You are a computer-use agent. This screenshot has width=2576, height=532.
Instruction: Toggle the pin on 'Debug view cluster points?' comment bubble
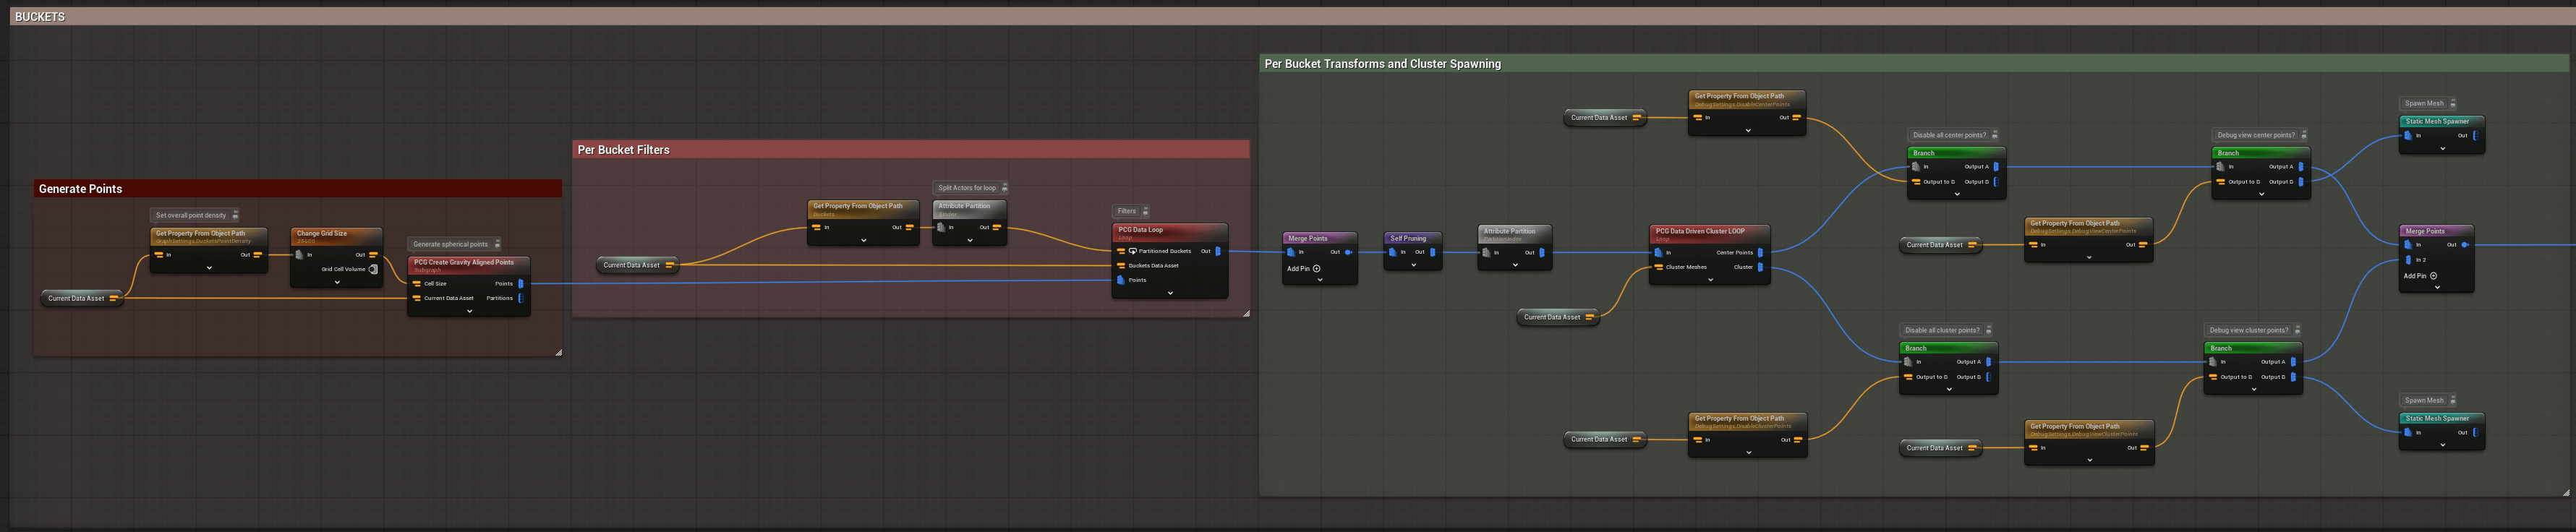2297,330
